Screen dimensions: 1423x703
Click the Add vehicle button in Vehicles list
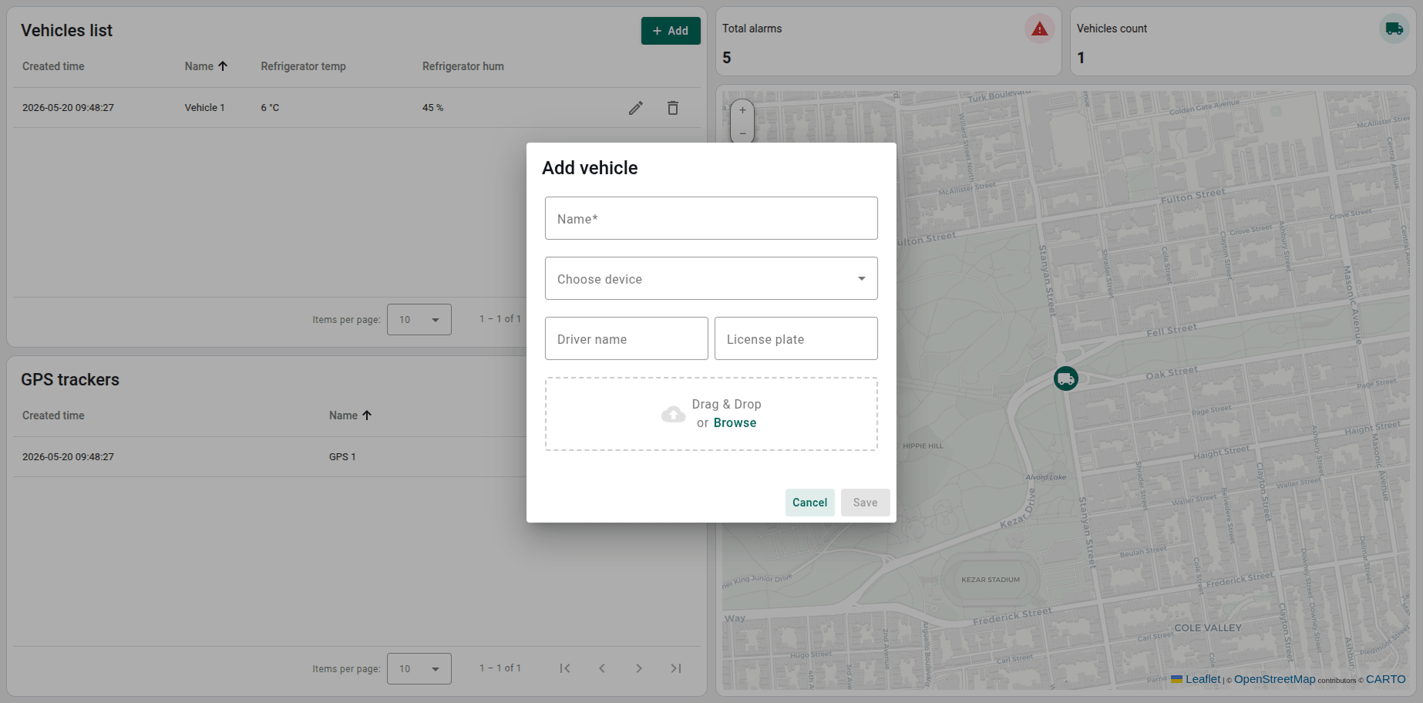click(671, 31)
